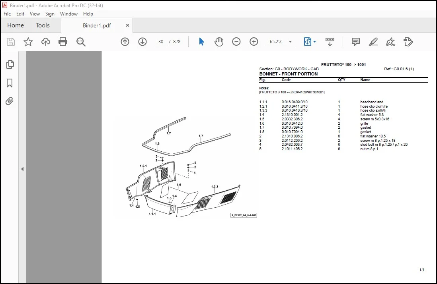Screen dimensions: 437x284
Task: Select the Binder1.pdf document tab
Action: pyautogui.click(x=97, y=25)
